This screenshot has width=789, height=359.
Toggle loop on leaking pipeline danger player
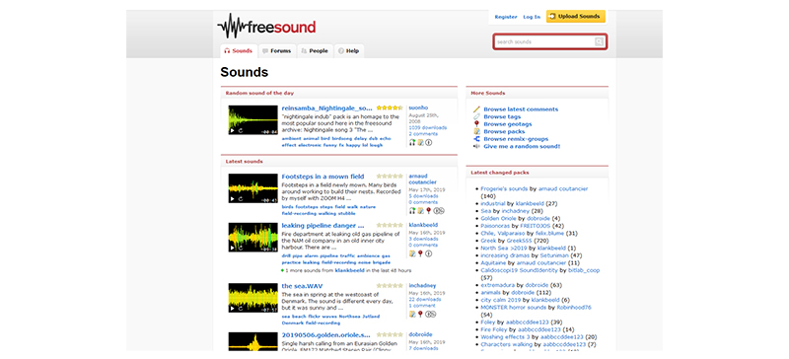click(x=241, y=249)
